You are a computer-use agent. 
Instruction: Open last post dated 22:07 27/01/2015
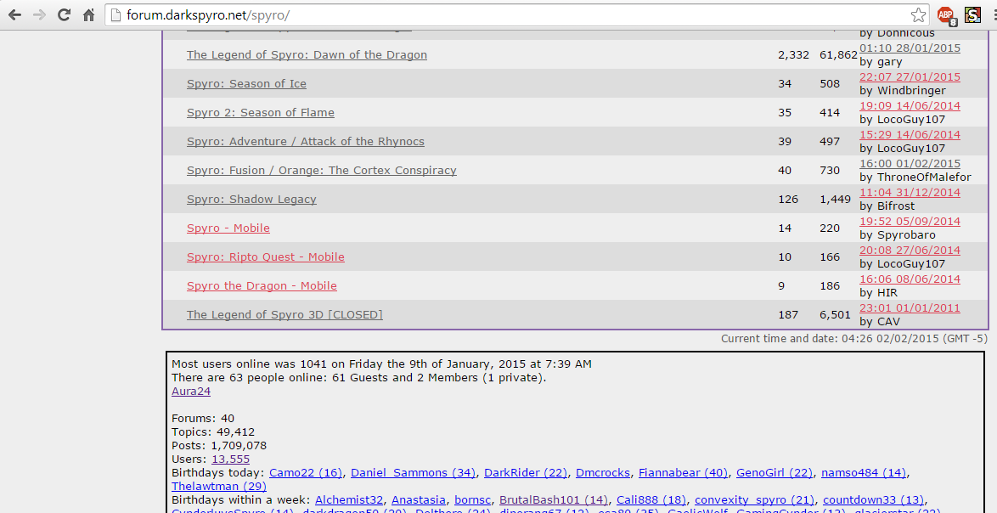910,77
